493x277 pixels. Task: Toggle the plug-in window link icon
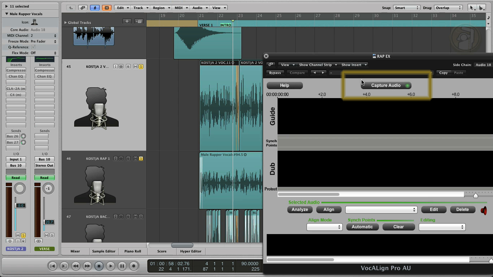click(x=271, y=65)
